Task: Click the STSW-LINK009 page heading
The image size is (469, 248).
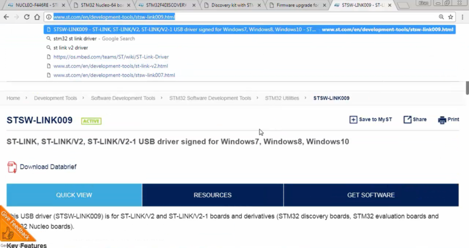Action: [x=40, y=120]
